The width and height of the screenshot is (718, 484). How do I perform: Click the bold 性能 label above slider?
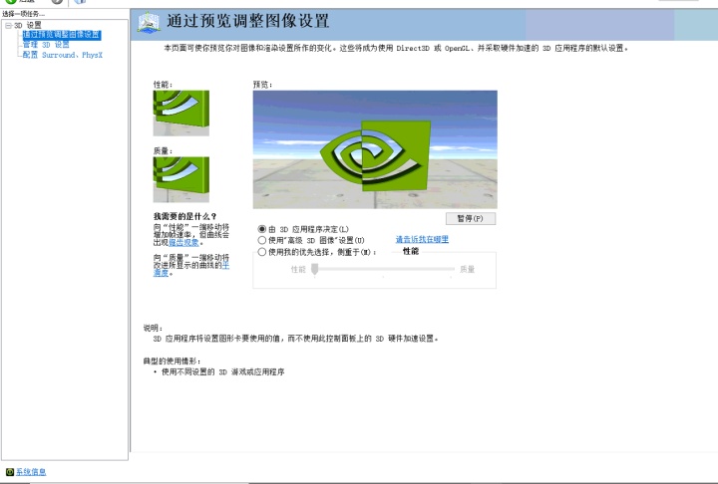(411, 251)
